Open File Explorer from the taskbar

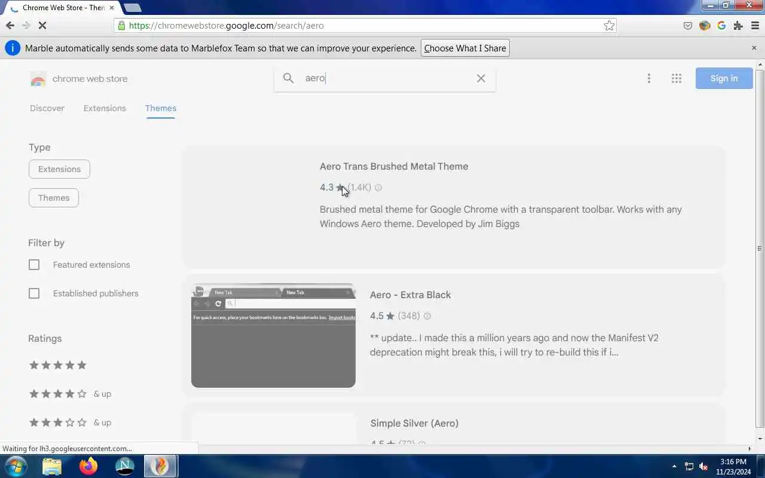click(x=52, y=466)
